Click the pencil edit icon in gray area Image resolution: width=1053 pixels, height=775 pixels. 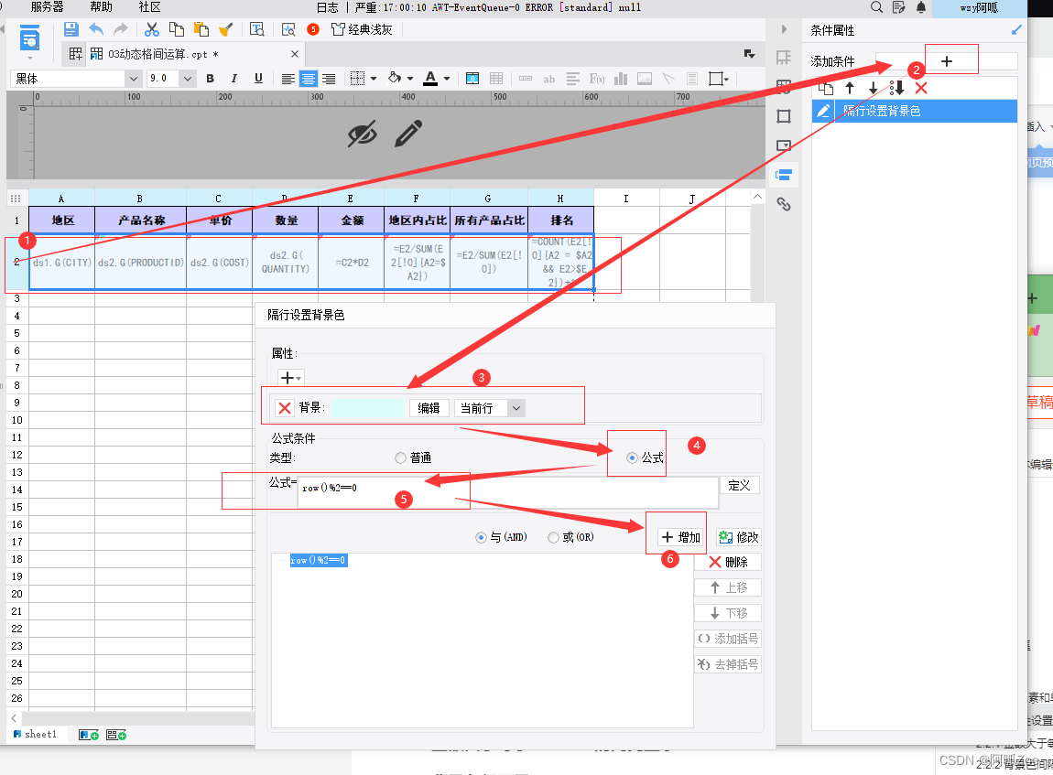[x=408, y=134]
